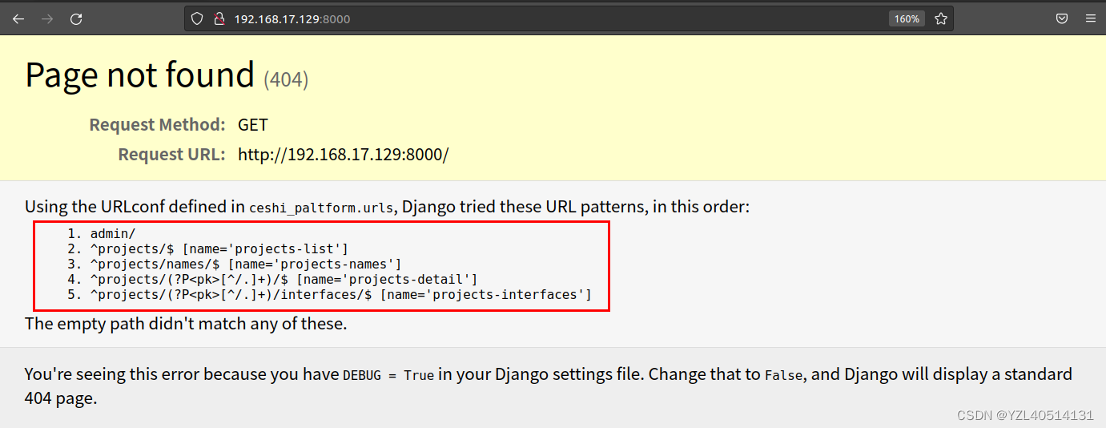Viewport: 1106px width, 428px height.
Task: Click the forward navigation arrow
Action: click(x=47, y=18)
